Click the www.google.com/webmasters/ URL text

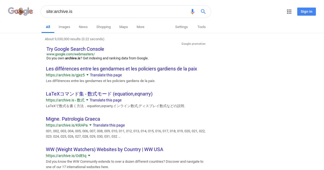click(x=70, y=54)
